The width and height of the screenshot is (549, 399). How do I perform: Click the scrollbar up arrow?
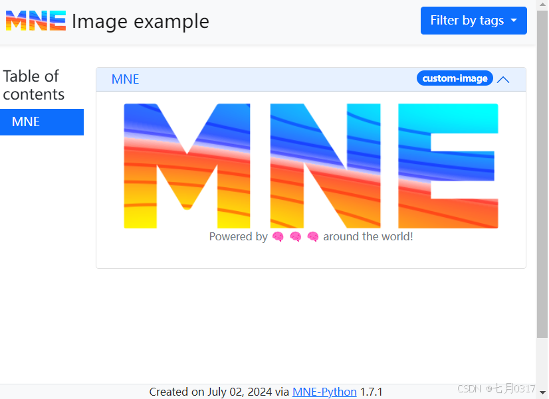point(544,5)
